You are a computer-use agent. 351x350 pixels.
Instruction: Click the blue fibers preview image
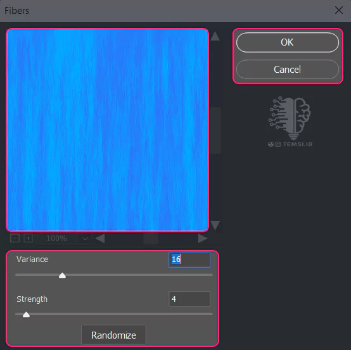pos(108,130)
